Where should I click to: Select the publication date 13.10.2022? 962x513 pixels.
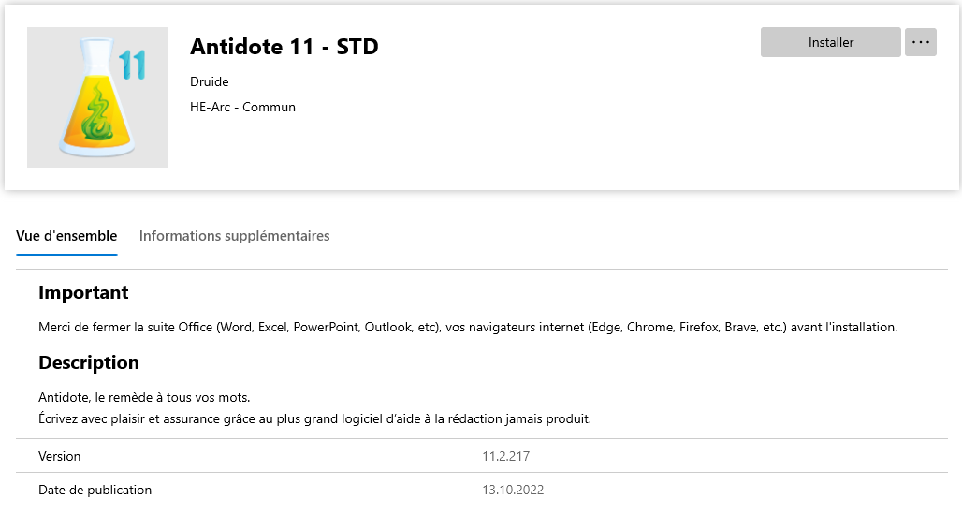513,490
